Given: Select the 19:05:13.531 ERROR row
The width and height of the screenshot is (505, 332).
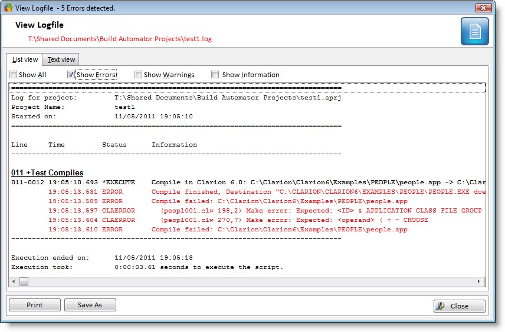Looking at the screenshot, I should [247, 191].
